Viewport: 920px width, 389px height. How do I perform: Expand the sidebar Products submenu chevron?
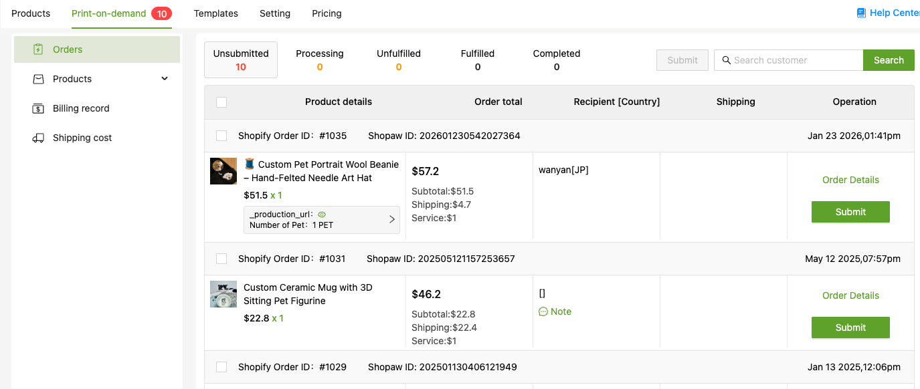(x=165, y=79)
